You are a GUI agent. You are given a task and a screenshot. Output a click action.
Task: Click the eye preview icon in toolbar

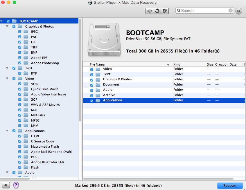150,11
